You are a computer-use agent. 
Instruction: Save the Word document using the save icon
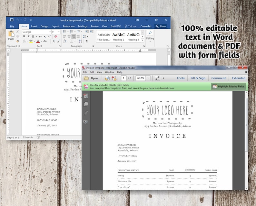tap(12, 20)
